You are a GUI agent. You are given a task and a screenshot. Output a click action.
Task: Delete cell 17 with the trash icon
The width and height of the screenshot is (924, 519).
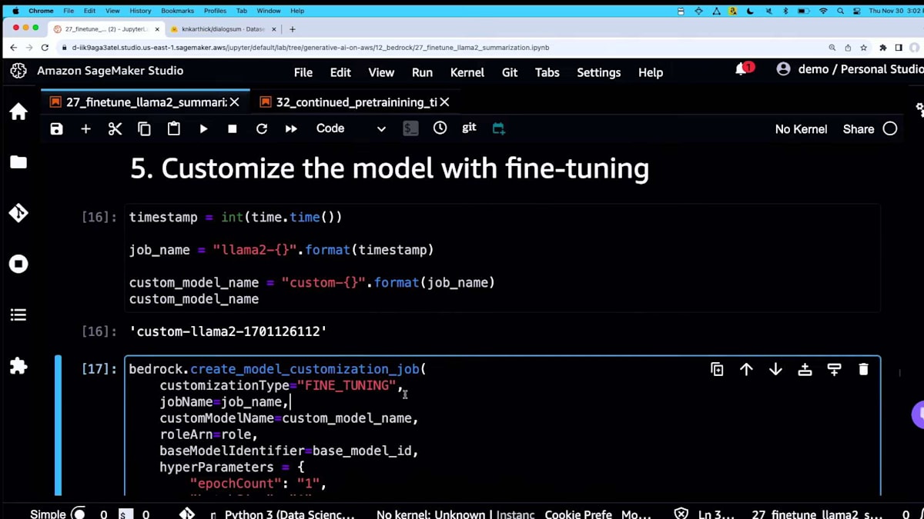863,369
